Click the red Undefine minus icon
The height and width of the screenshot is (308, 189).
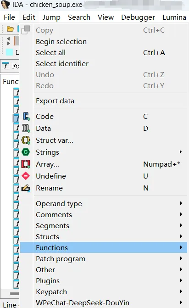(x=26, y=176)
